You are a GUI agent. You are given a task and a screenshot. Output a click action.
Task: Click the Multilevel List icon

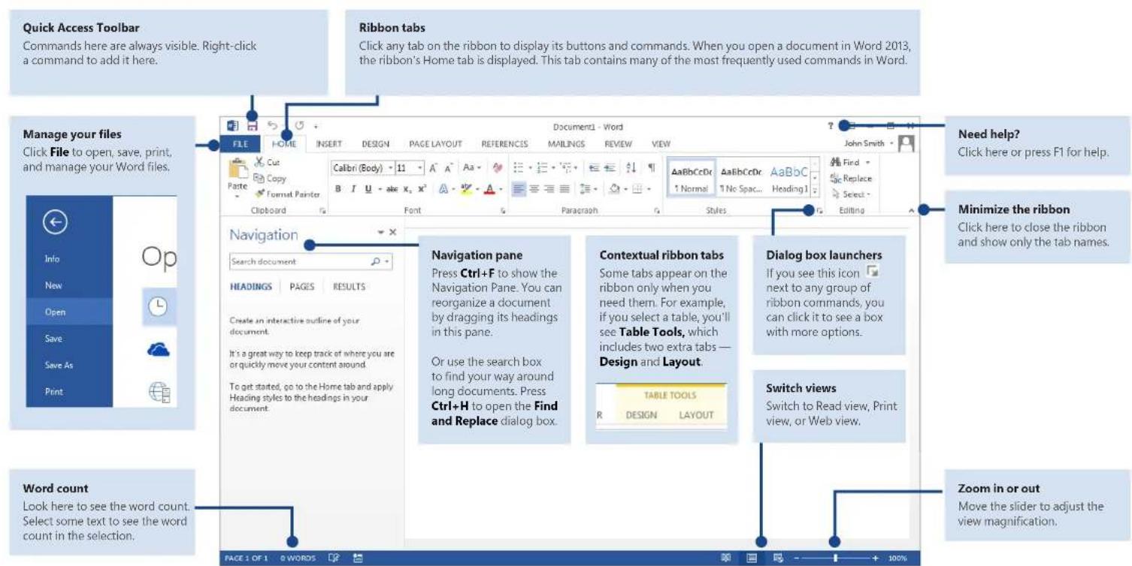coord(565,167)
